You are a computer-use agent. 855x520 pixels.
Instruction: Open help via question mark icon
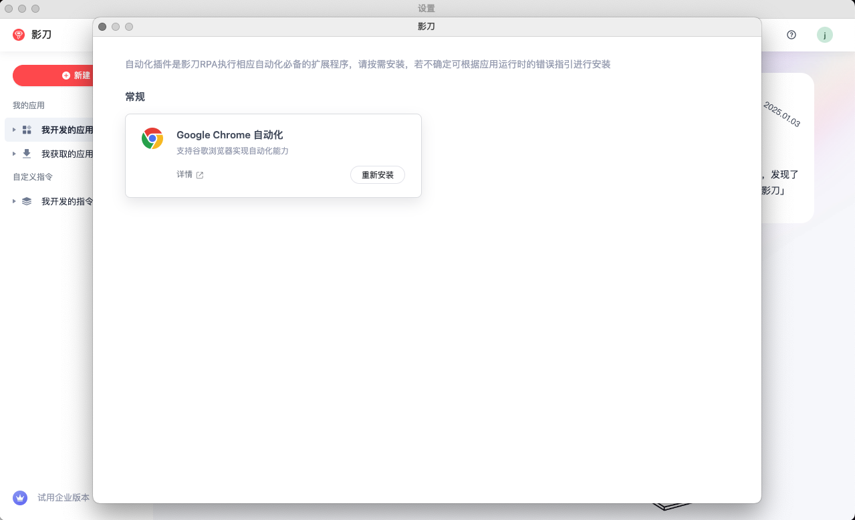[791, 35]
